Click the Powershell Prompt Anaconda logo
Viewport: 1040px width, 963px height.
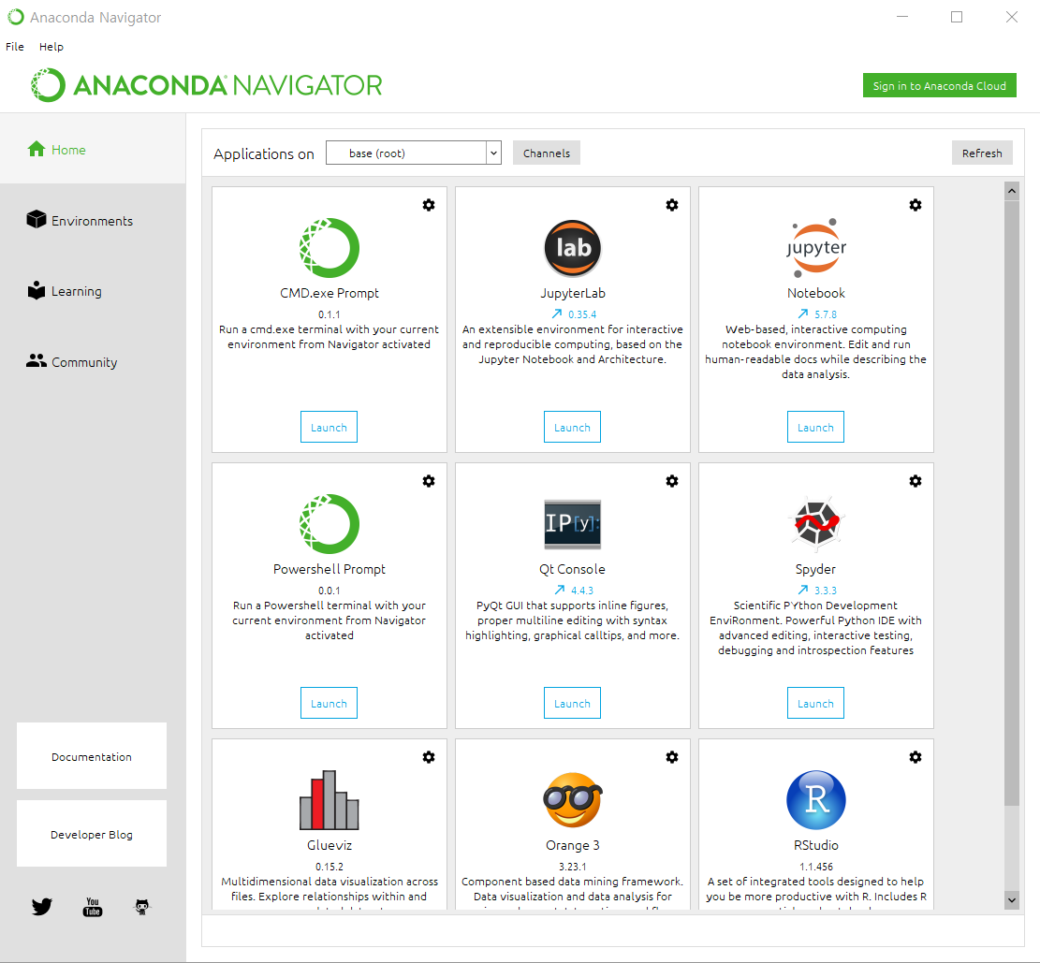329,524
